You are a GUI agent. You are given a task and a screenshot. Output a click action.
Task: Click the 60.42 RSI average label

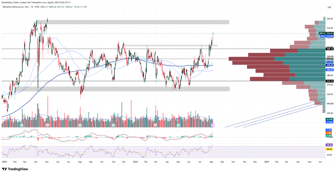(329, 149)
